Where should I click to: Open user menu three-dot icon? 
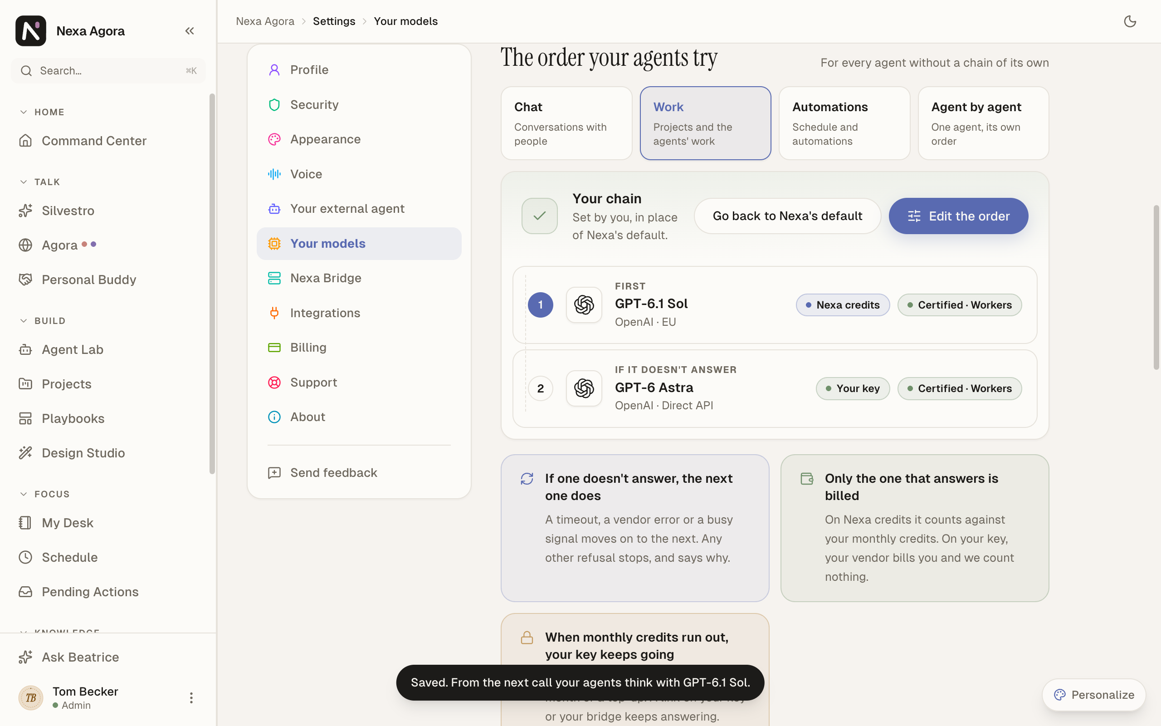coord(191,698)
